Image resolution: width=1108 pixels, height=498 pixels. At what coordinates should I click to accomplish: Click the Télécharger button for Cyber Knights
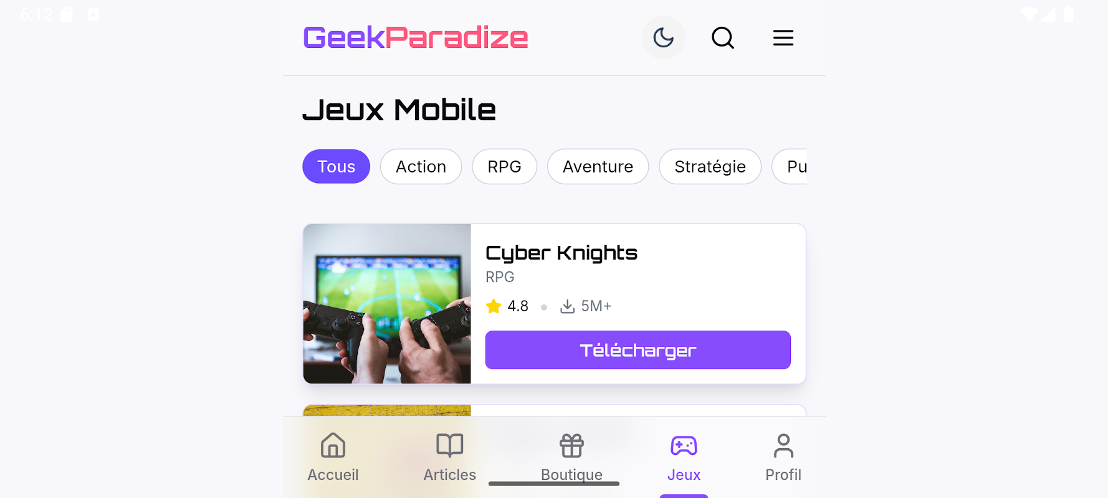[x=638, y=350]
